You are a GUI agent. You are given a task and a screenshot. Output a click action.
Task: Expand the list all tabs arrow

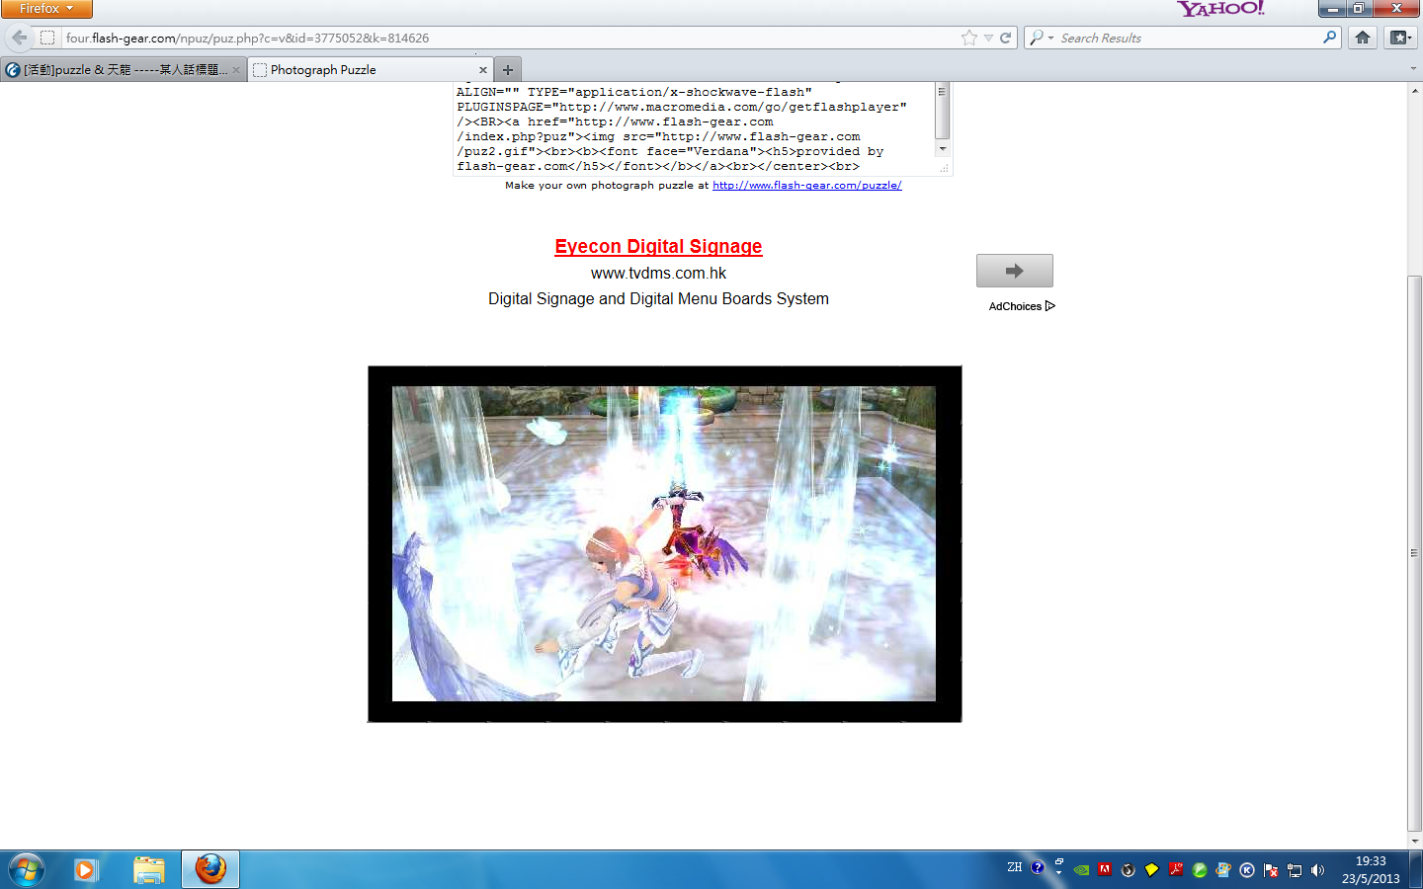(1413, 69)
